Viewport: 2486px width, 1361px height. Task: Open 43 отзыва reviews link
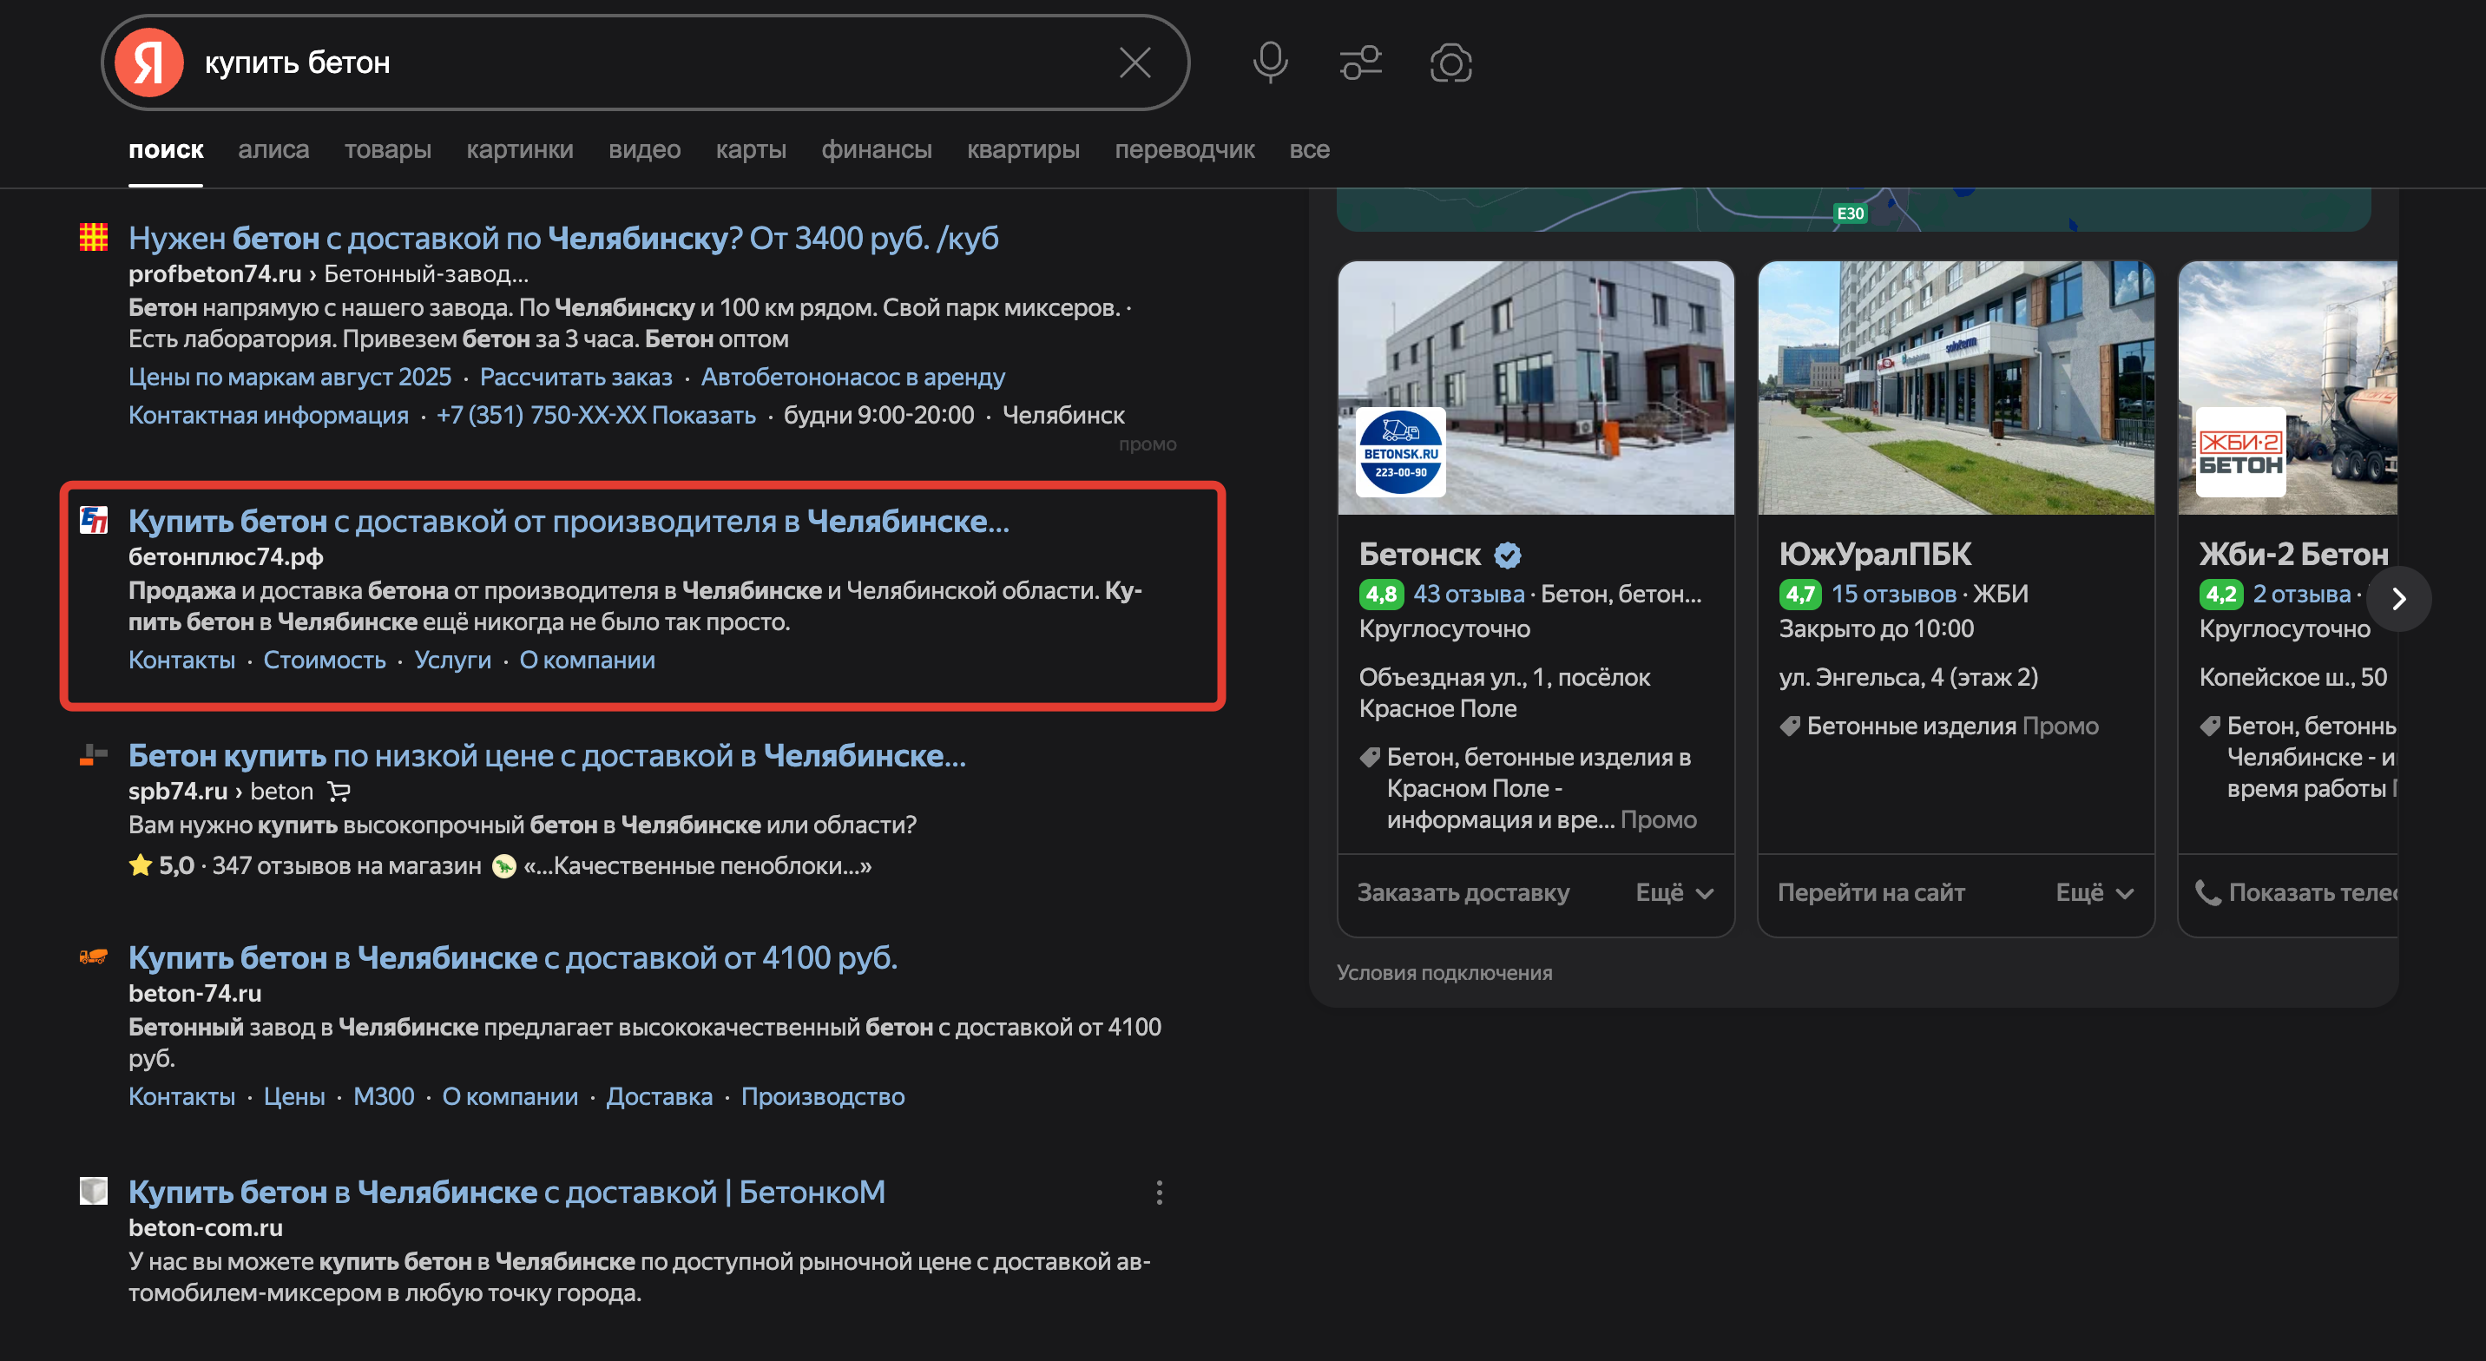click(1468, 594)
